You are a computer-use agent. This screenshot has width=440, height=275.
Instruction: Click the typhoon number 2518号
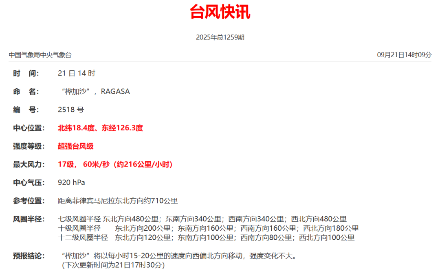click(x=71, y=110)
